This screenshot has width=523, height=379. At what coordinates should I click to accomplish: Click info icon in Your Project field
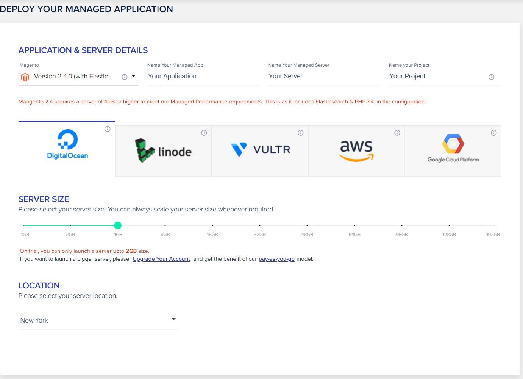[x=491, y=77]
